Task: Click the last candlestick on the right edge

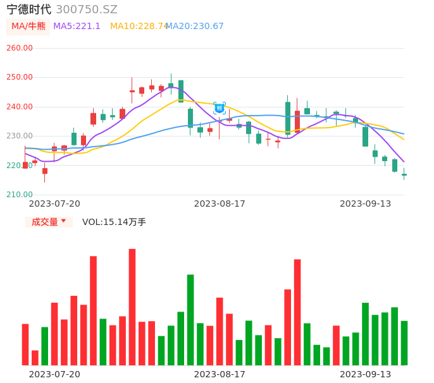Action: click(x=404, y=174)
